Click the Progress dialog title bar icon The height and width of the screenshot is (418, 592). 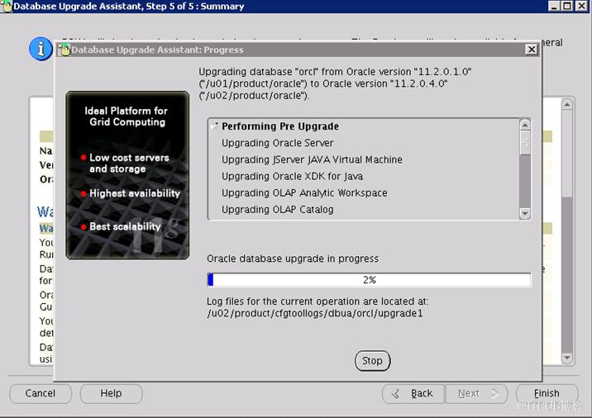64,50
